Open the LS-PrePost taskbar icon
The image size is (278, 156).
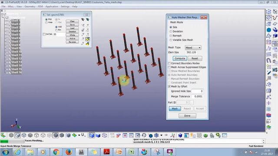[x=81, y=152]
